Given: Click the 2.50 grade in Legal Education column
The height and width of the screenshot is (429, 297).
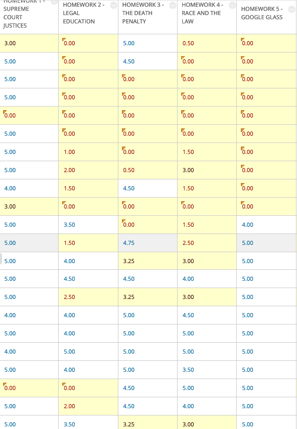Looking at the screenshot, I should [x=70, y=297].
